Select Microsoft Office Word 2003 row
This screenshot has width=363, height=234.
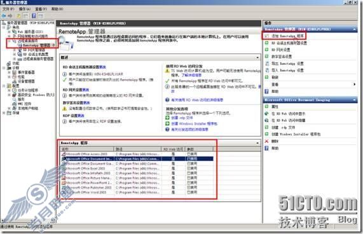point(137,192)
